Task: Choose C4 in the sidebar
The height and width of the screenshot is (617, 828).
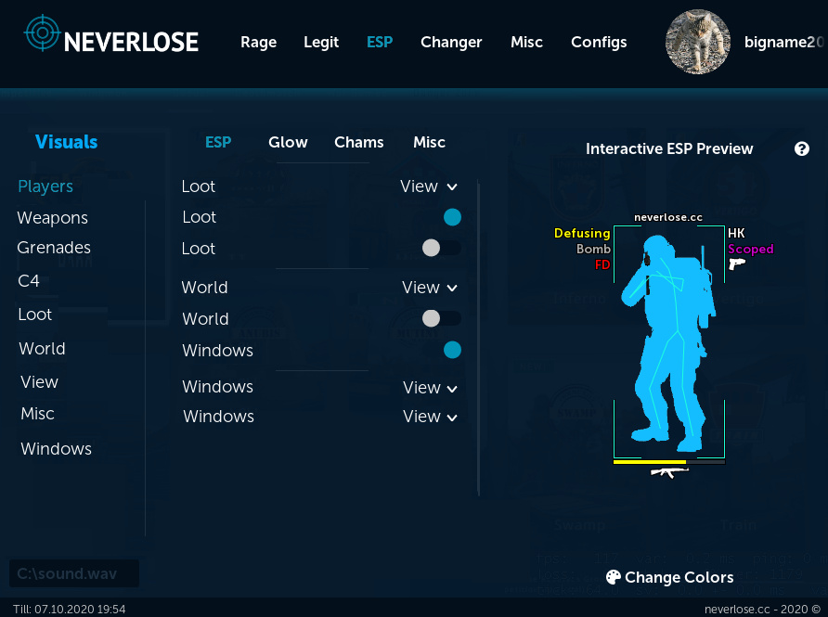Action: tap(29, 281)
